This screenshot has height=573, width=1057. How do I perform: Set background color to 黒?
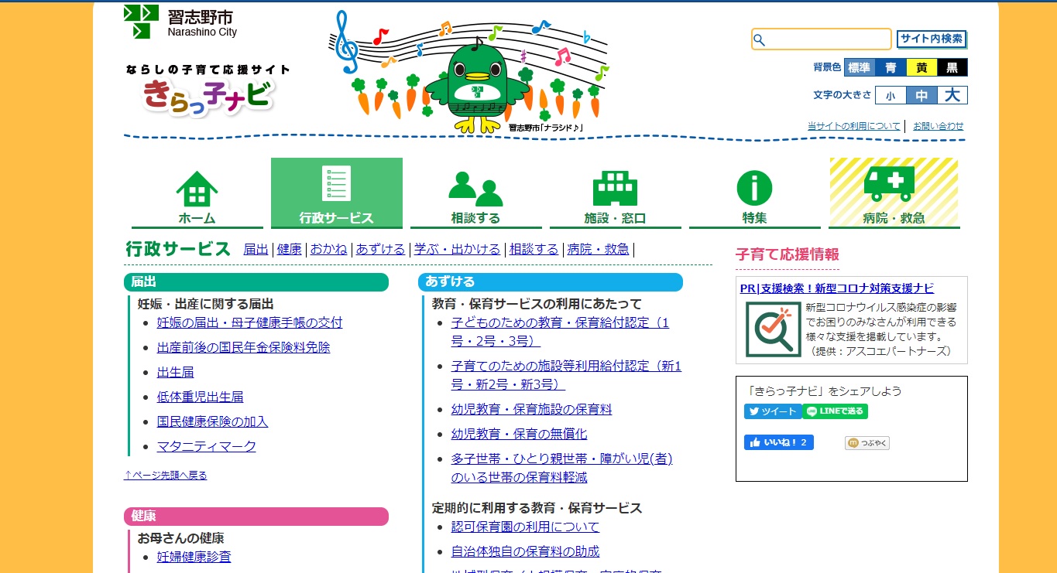952,67
